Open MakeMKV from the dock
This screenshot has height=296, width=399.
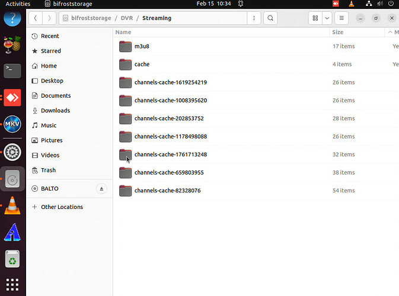coord(12,124)
